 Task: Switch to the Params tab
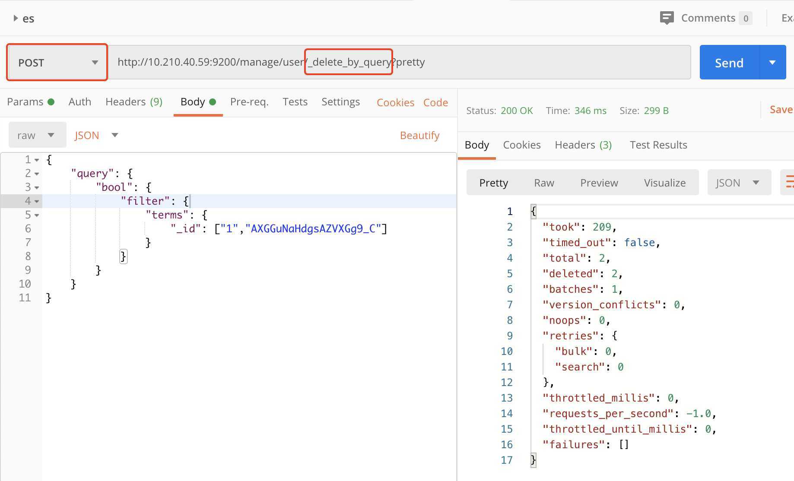(30, 102)
